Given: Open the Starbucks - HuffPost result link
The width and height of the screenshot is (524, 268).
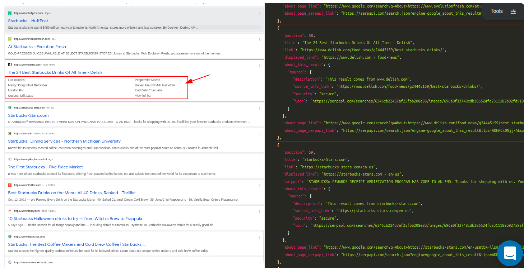Looking at the screenshot, I should click(28, 20).
